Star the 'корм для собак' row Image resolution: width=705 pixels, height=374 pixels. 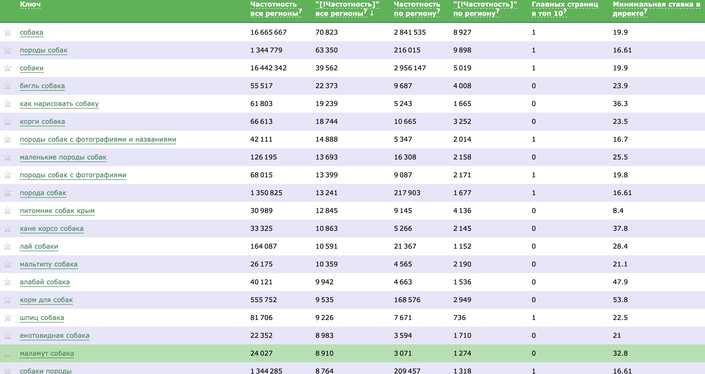8,300
